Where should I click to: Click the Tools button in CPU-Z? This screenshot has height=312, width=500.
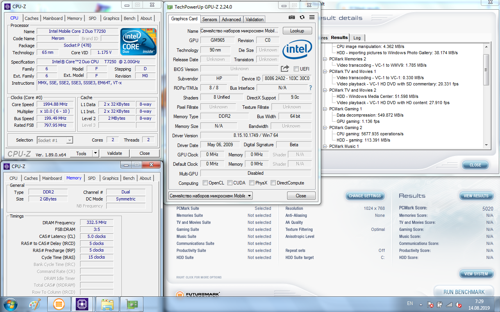tap(81, 153)
